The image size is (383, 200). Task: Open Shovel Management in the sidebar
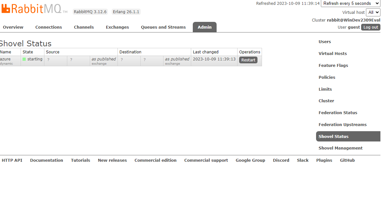[341, 148]
